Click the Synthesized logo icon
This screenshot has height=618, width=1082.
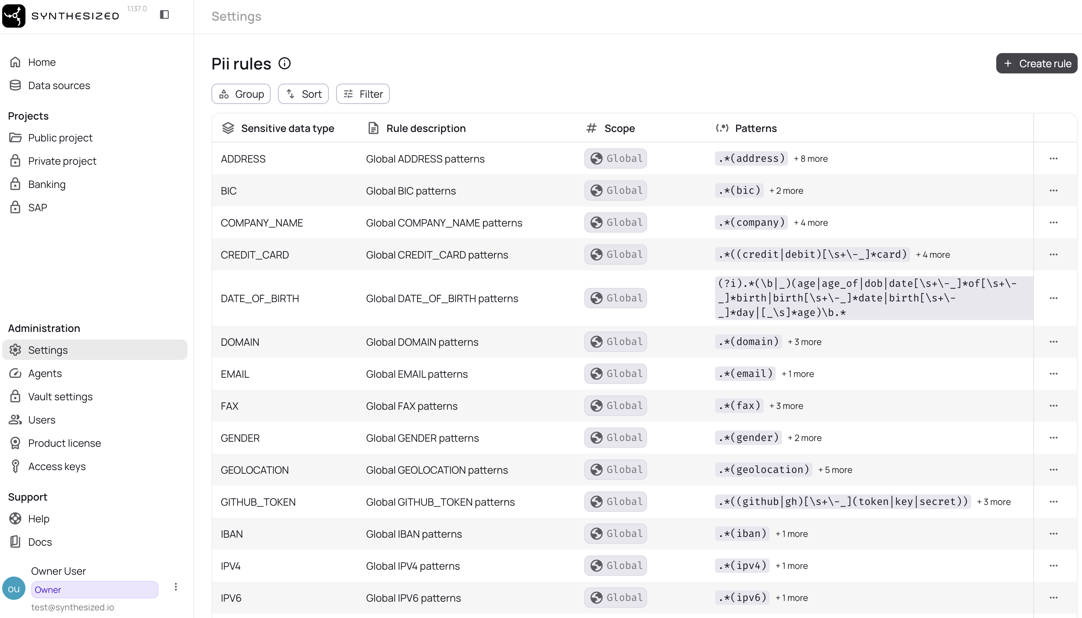pos(13,16)
